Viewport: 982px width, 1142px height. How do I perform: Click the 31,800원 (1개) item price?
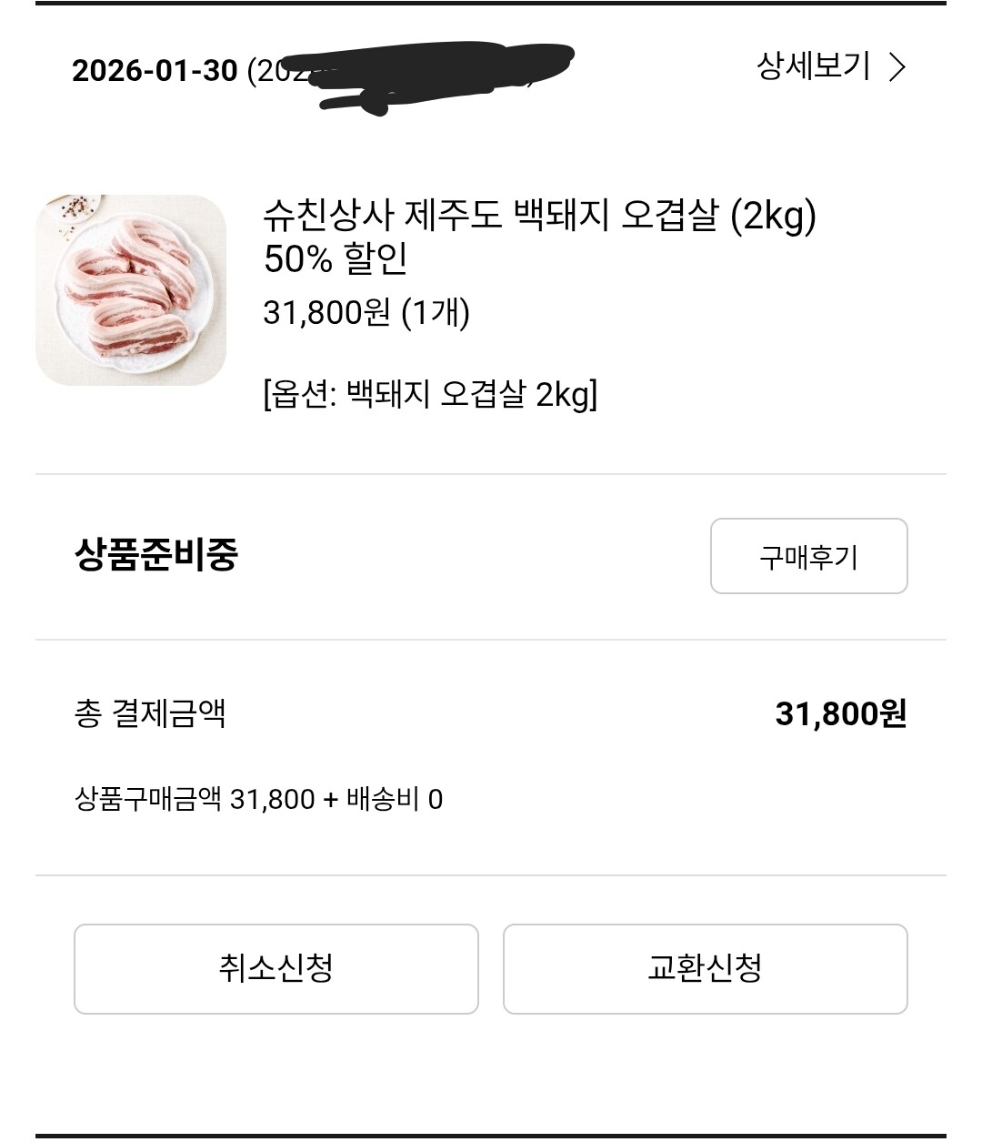point(366,313)
